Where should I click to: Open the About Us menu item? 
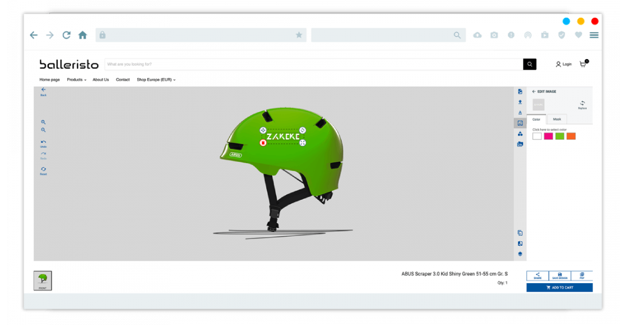pyautogui.click(x=100, y=80)
